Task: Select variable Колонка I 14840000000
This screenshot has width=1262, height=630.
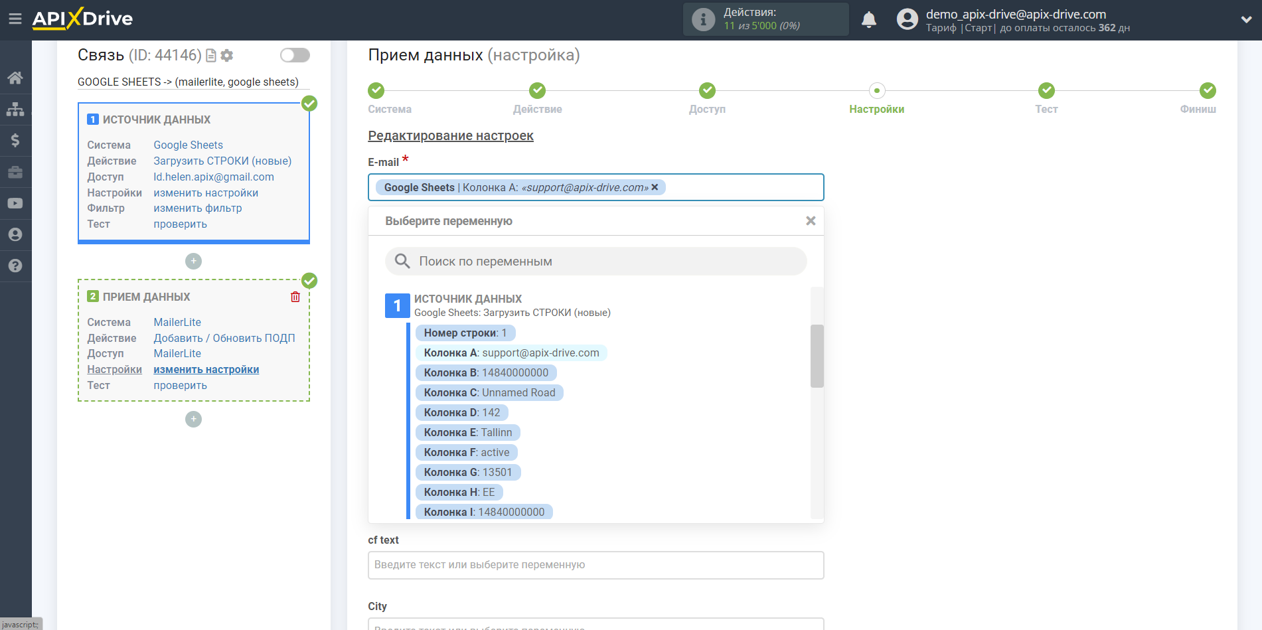Action: 484,512
